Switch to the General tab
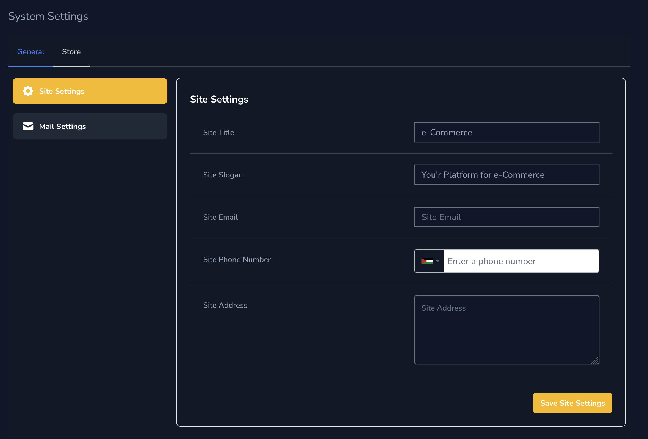Image resolution: width=648 pixels, height=439 pixels. [x=31, y=52]
